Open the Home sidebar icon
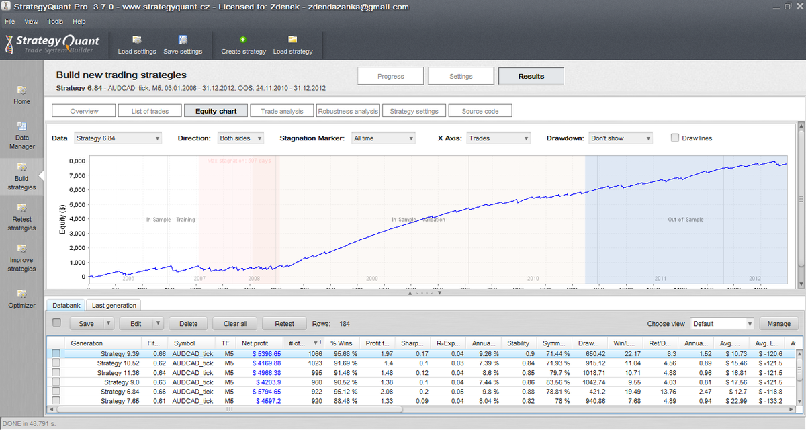This screenshot has height=430, width=806. pos(22,90)
